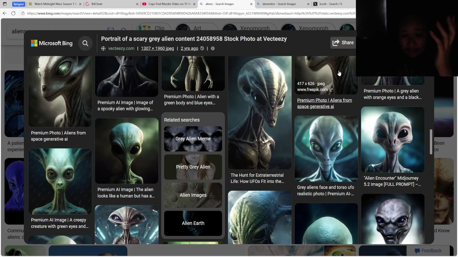Close the dementor - Search Images tab
The height and width of the screenshot is (257, 458).
pos(308,4)
